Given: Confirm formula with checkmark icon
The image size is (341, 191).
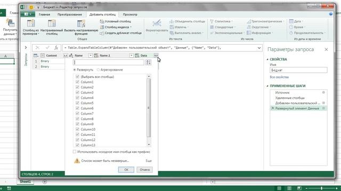Looking at the screenshot, I should (x=47, y=48).
